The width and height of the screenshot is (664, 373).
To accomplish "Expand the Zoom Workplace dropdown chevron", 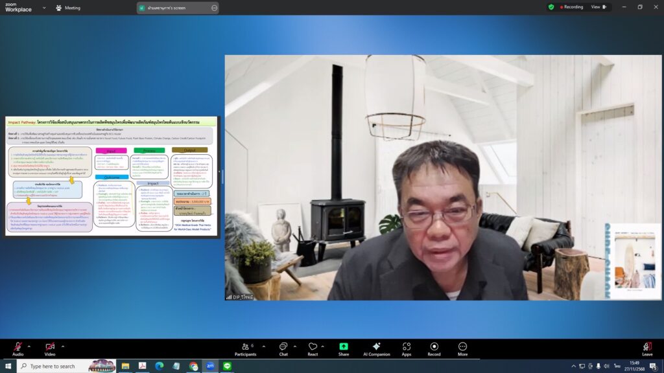I will tap(44, 8).
